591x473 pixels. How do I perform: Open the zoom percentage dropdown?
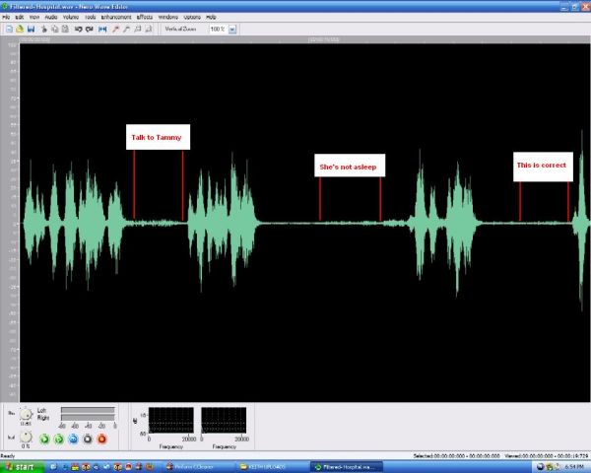pyautogui.click(x=232, y=29)
